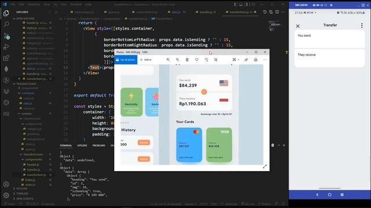This screenshot has height=208, width=371.
Task: Click the Crop icon in Photos toolbar
Action: 216,60
